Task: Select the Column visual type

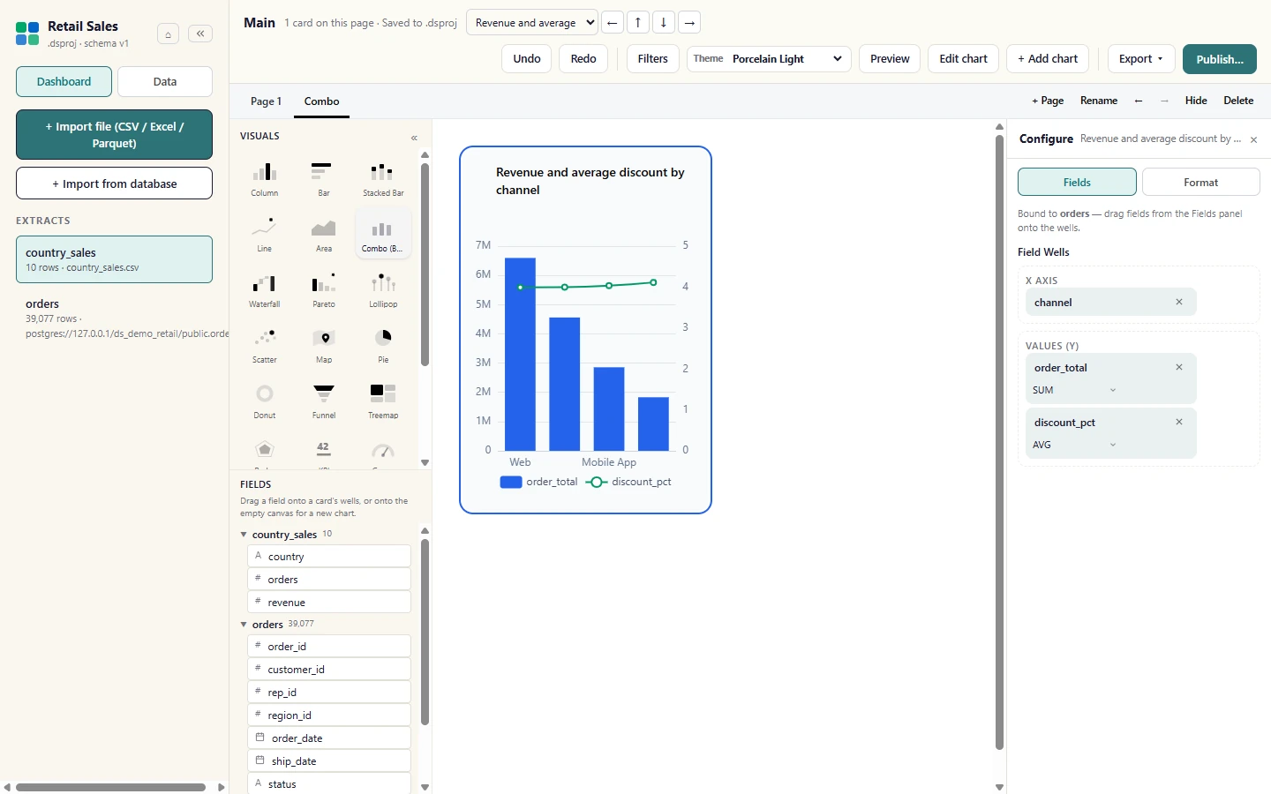Action: pos(265,178)
